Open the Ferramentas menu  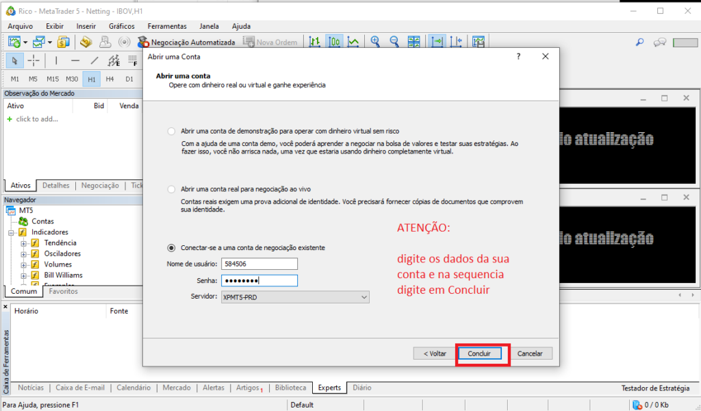click(166, 26)
